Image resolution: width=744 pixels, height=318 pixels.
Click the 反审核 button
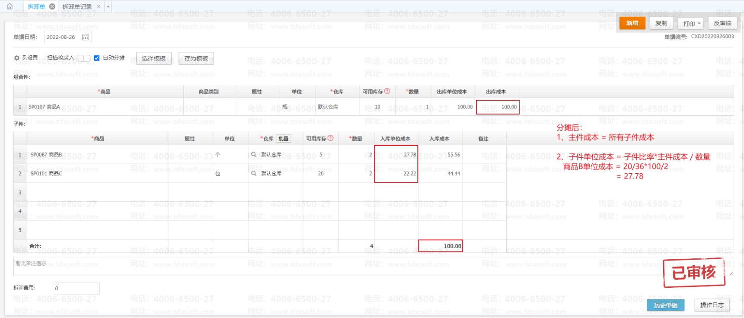coord(722,23)
